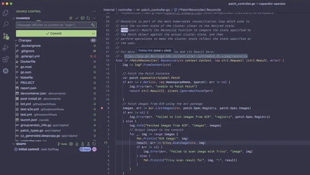The image size is (310, 175).
Task: Click the Auto branch selector in Graph header
Action: 62,144
